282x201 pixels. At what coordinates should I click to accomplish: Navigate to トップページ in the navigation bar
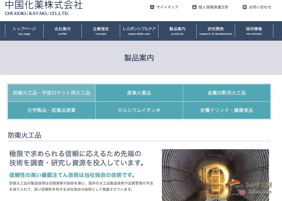point(24,31)
